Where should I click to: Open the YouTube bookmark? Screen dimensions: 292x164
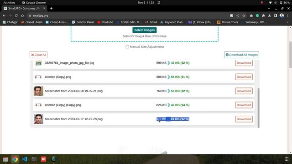point(105,22)
